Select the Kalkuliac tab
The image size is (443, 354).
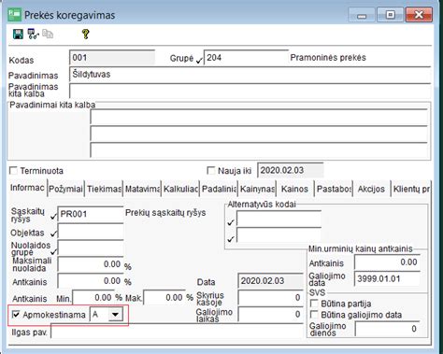180,189
